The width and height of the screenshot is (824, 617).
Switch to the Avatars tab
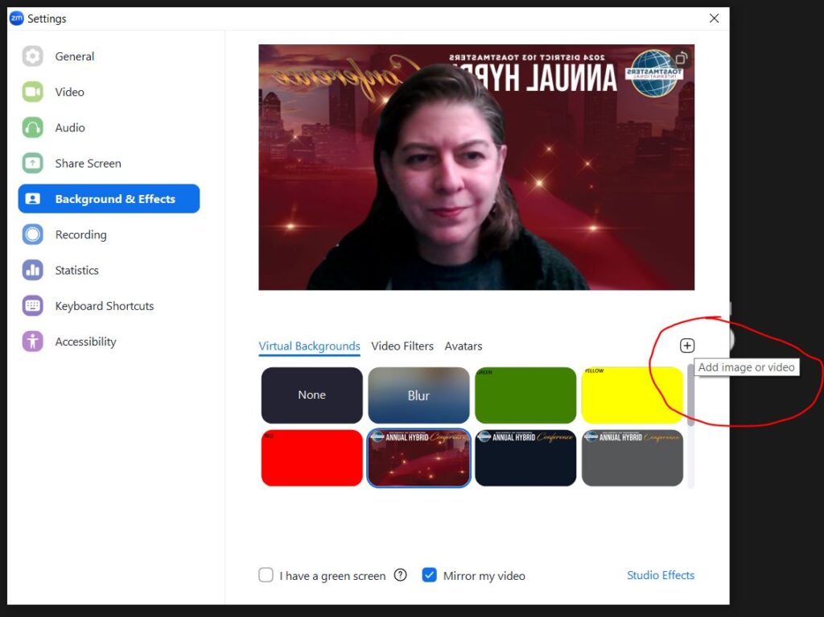coord(463,346)
